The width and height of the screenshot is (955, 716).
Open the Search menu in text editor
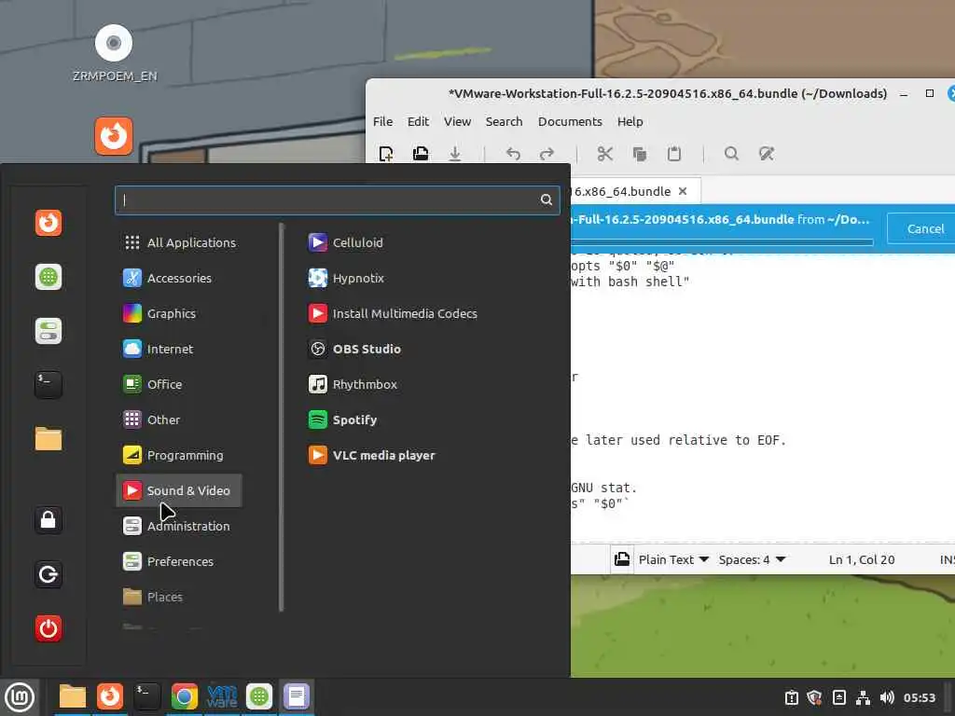(504, 121)
